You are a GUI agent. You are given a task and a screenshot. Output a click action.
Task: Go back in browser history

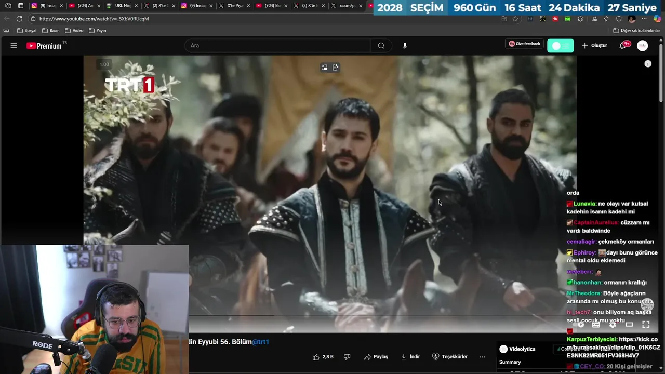click(x=7, y=19)
